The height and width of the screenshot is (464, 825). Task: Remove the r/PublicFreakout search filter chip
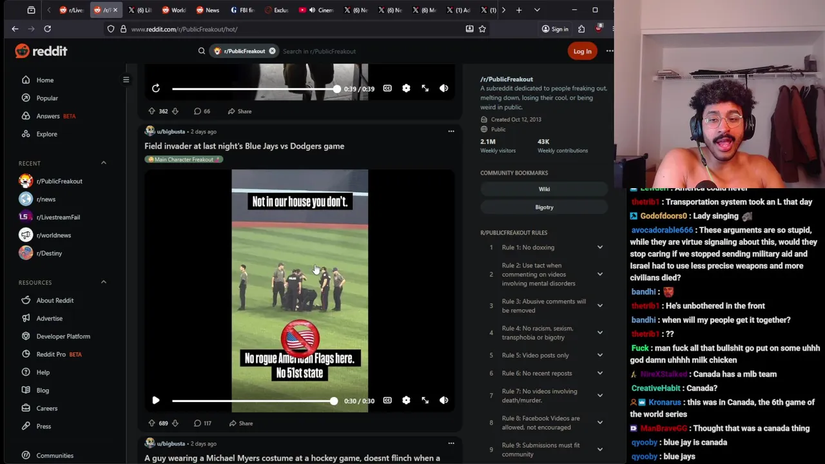(272, 51)
